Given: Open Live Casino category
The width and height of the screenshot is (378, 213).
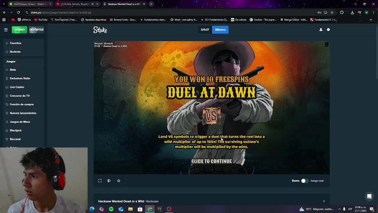Looking at the screenshot, I should click(x=24, y=87).
